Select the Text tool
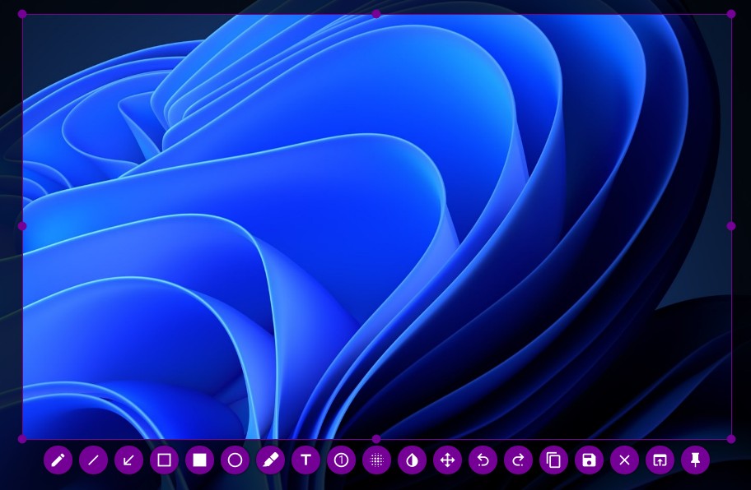751x490 pixels. pos(306,460)
